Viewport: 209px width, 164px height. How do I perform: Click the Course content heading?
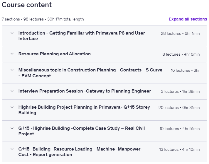click(x=27, y=5)
